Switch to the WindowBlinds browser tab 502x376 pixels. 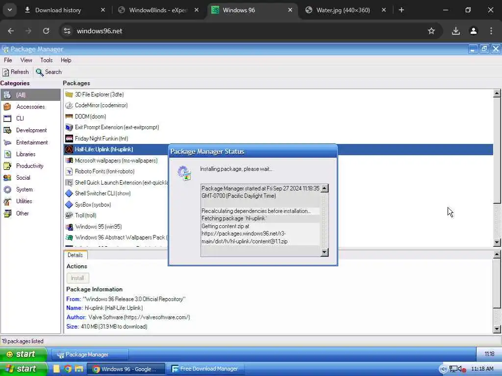pos(158,10)
